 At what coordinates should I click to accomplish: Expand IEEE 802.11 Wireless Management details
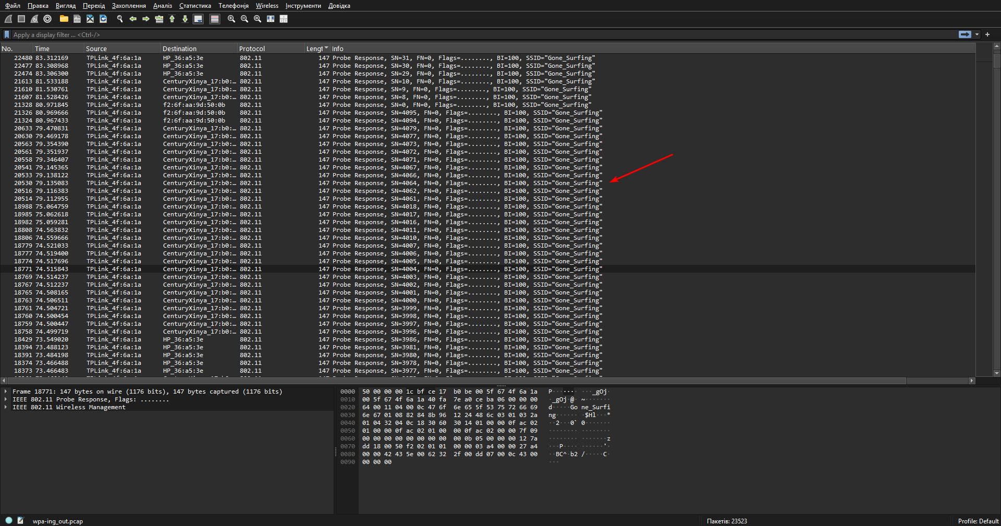6,407
